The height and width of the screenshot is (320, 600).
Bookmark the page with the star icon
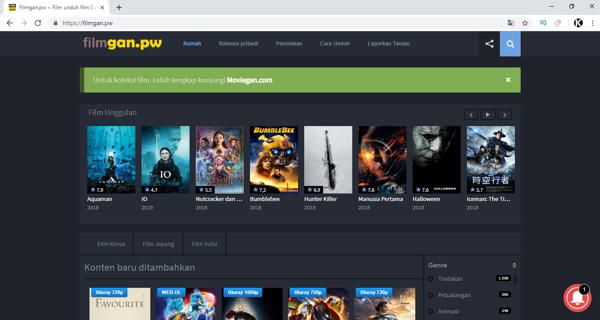[525, 22]
